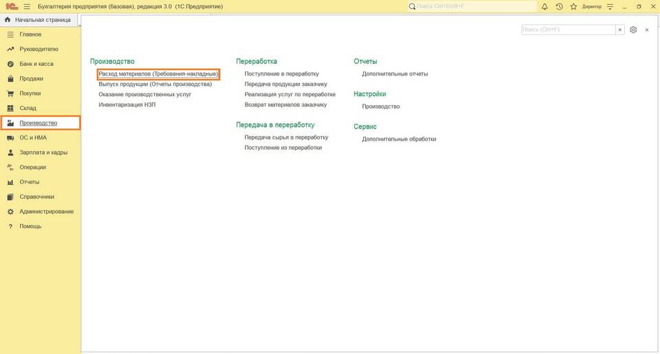
Task: Open Возврат материалов заказчику
Action: (x=285, y=104)
